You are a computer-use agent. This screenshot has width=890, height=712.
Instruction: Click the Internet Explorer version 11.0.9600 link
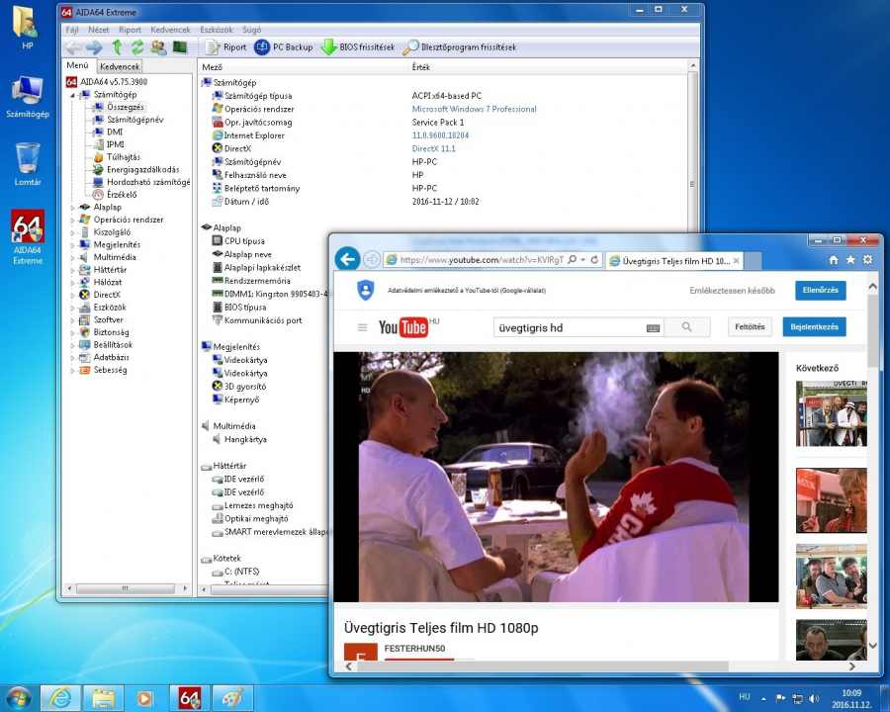[x=440, y=135]
